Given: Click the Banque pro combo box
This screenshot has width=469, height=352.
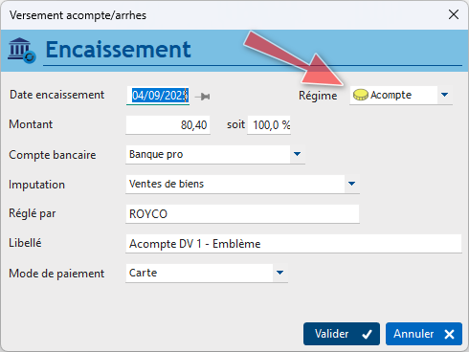Looking at the screenshot, I should (x=215, y=155).
